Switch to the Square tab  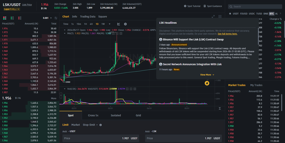[x=102, y=17]
